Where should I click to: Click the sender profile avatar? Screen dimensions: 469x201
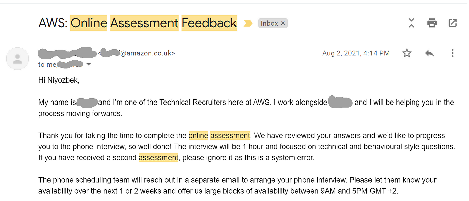pyautogui.click(x=17, y=59)
